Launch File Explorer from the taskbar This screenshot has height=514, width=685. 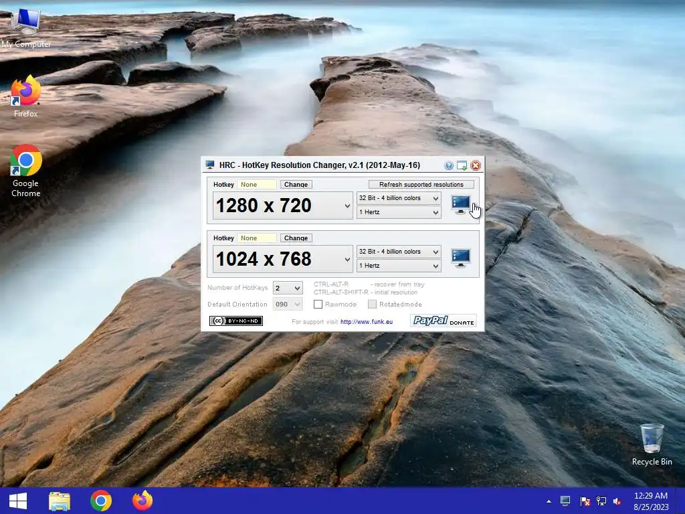60,501
